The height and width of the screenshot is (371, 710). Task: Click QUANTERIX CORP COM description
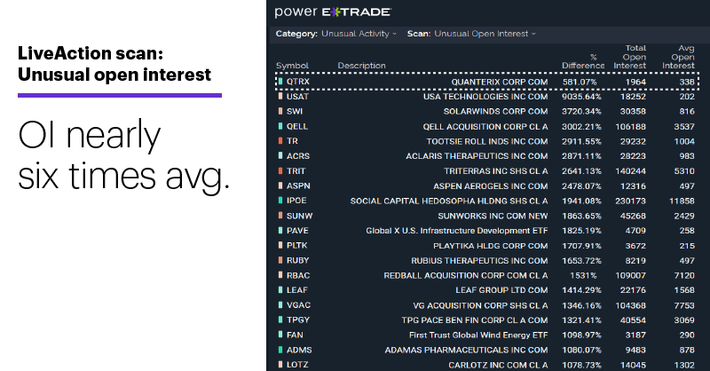click(x=500, y=82)
